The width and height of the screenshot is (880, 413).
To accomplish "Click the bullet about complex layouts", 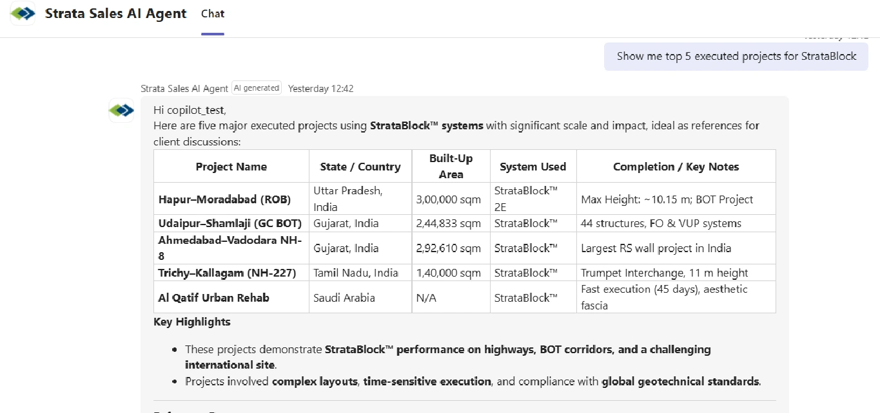I will (x=473, y=381).
